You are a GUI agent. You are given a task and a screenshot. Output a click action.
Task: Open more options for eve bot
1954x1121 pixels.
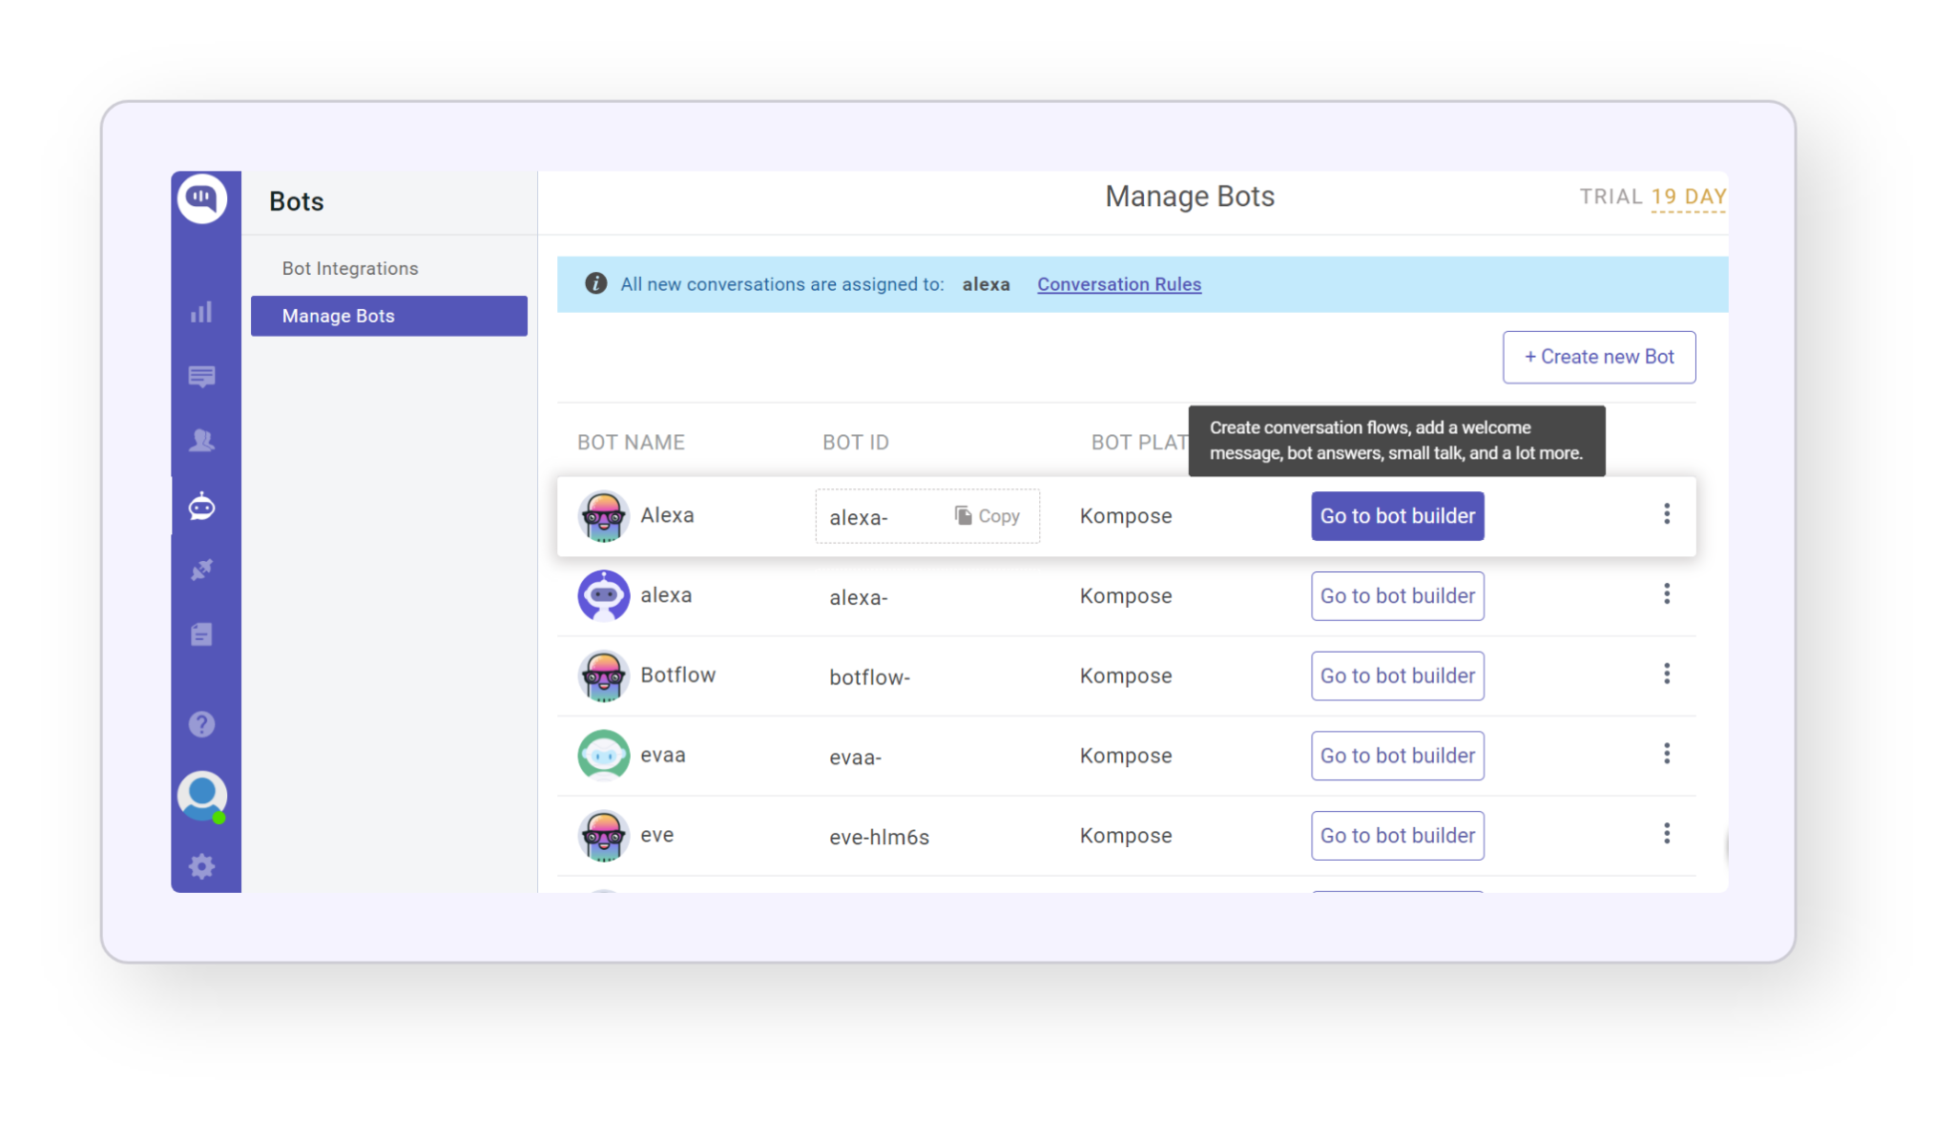(x=1666, y=834)
